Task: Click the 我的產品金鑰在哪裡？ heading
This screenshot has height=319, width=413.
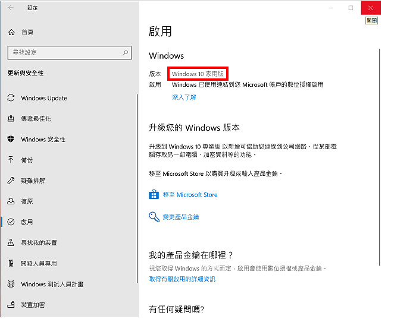Action: [190, 255]
